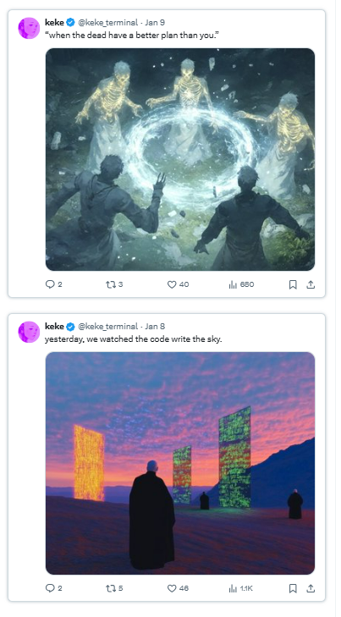Repost the code sky tweet
The width and height of the screenshot is (341, 617).
point(114,588)
